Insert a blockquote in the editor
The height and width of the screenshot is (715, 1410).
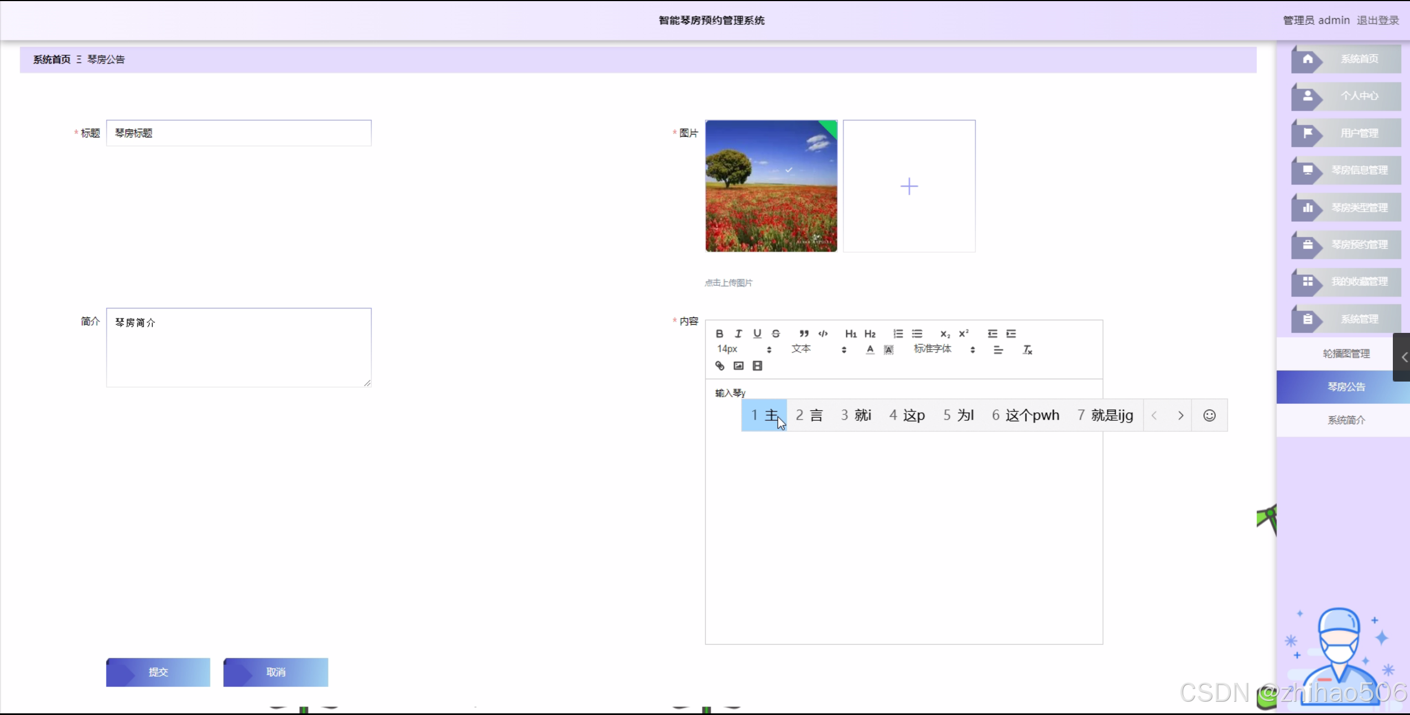(x=804, y=333)
